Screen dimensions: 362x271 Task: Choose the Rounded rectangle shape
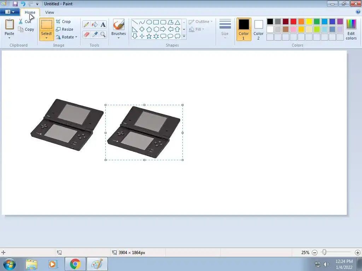pos(163,22)
